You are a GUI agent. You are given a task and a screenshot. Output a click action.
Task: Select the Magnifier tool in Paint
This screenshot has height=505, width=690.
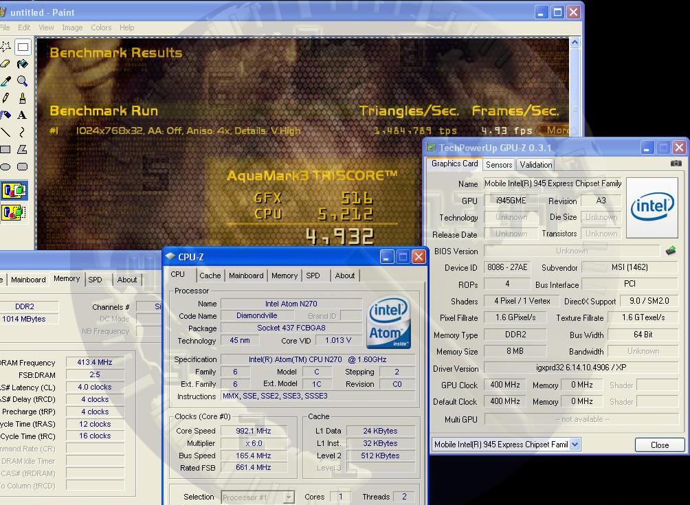(x=23, y=81)
